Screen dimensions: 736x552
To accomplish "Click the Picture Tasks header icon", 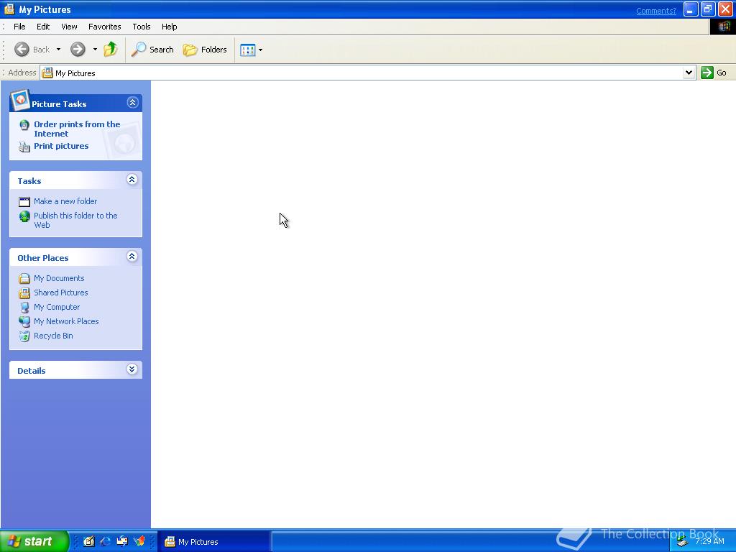I will pyautogui.click(x=20, y=100).
